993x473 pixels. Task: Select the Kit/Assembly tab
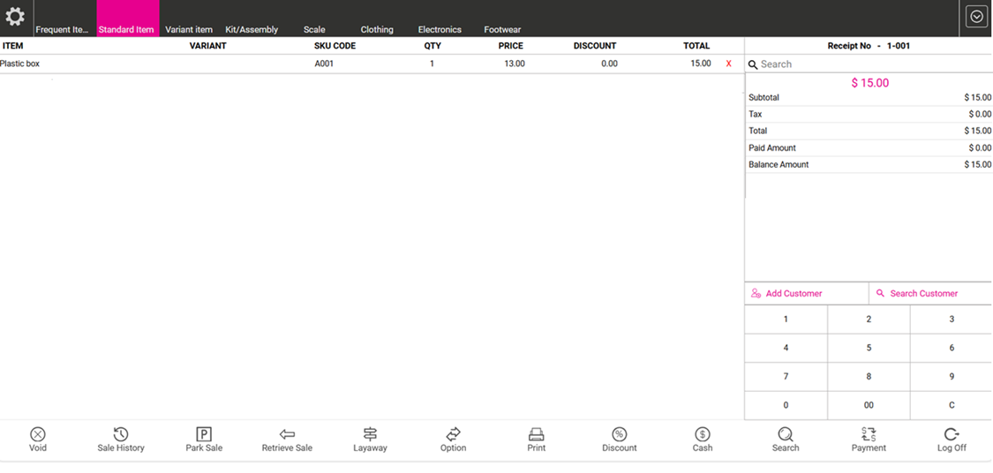tap(252, 29)
